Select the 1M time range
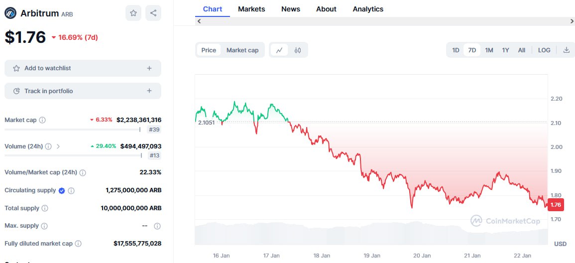 coord(489,50)
